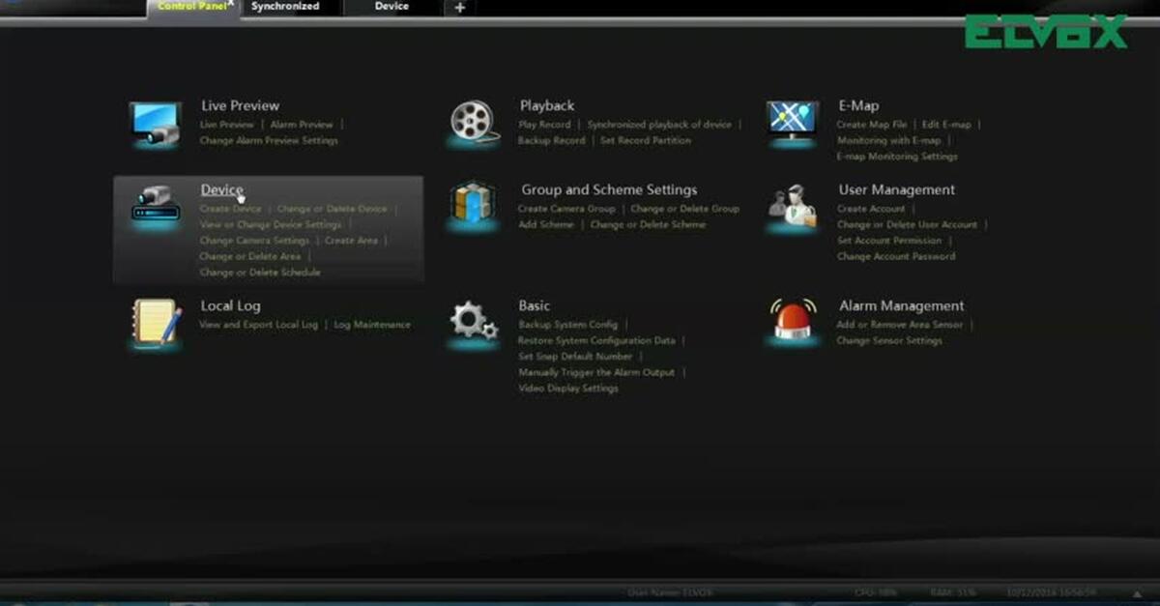Click the Device camera icon
Viewport: 1160px width, 606px height.
[x=155, y=203]
